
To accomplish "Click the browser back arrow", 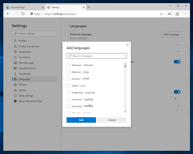I will [8, 14].
